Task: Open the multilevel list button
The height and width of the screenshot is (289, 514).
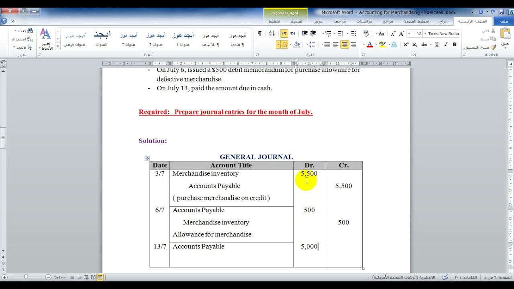Action: (329, 34)
